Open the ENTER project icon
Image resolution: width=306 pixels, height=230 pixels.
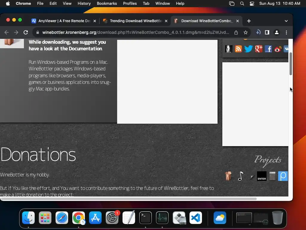tap(262, 176)
